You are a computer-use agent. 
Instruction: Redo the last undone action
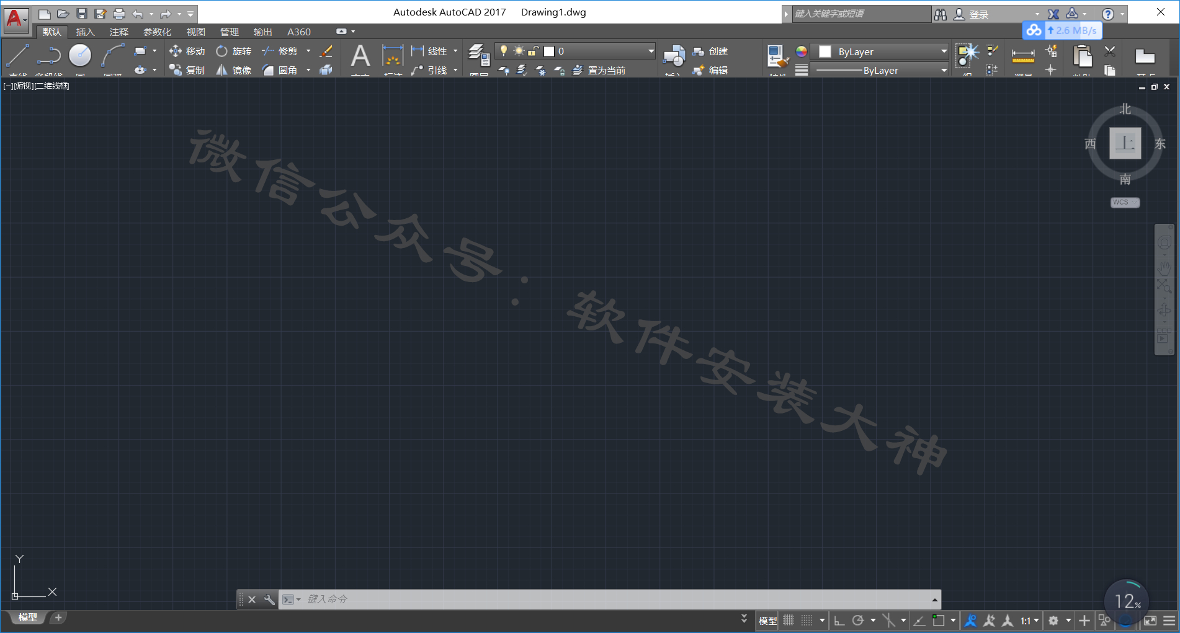tap(166, 14)
